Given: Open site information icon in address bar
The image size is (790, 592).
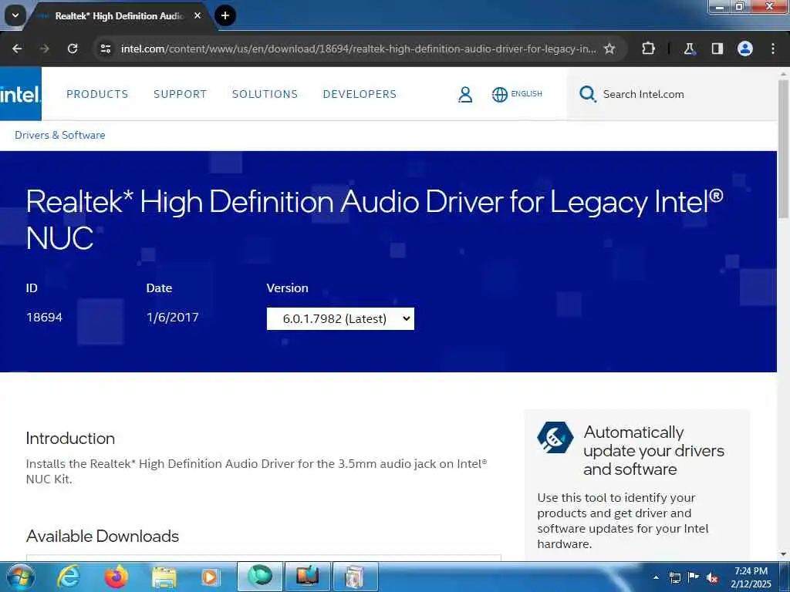Looking at the screenshot, I should tap(105, 49).
